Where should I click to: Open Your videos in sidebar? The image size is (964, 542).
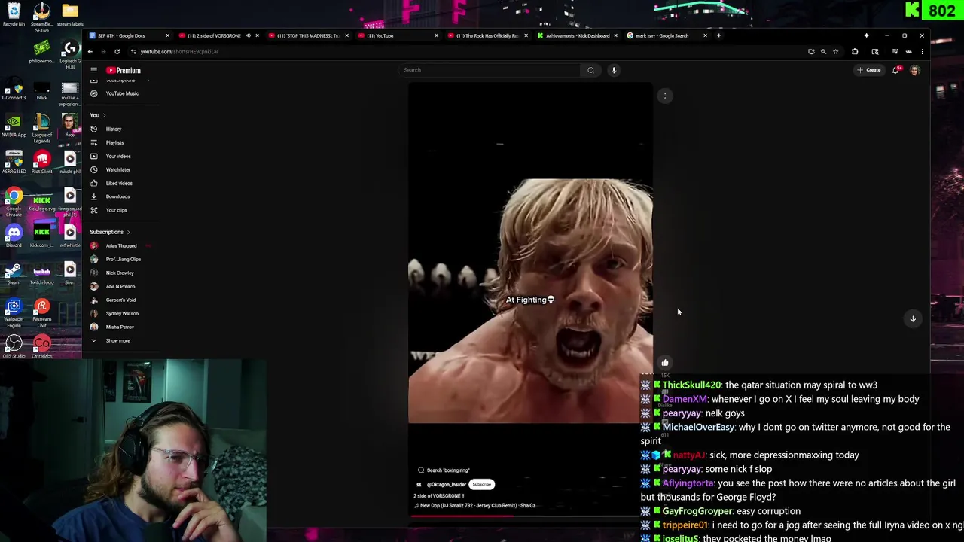click(x=118, y=156)
